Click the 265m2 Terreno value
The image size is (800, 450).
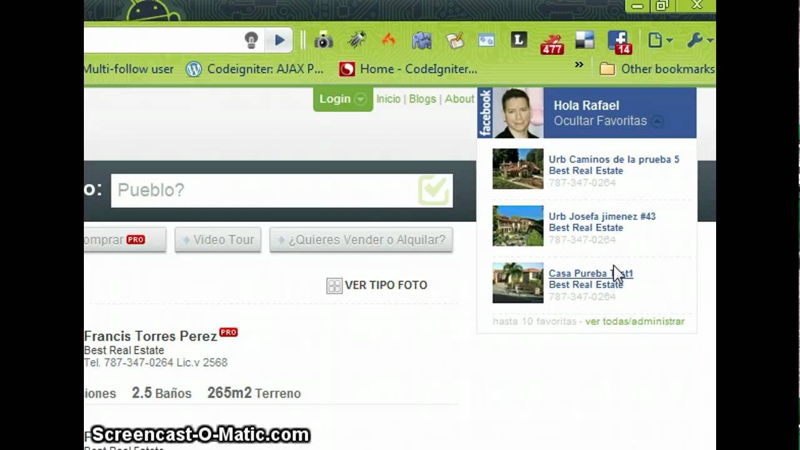click(254, 393)
